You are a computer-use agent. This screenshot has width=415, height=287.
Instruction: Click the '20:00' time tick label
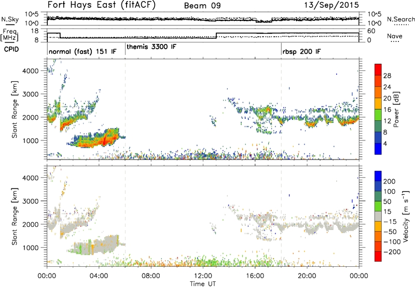tap(307, 276)
